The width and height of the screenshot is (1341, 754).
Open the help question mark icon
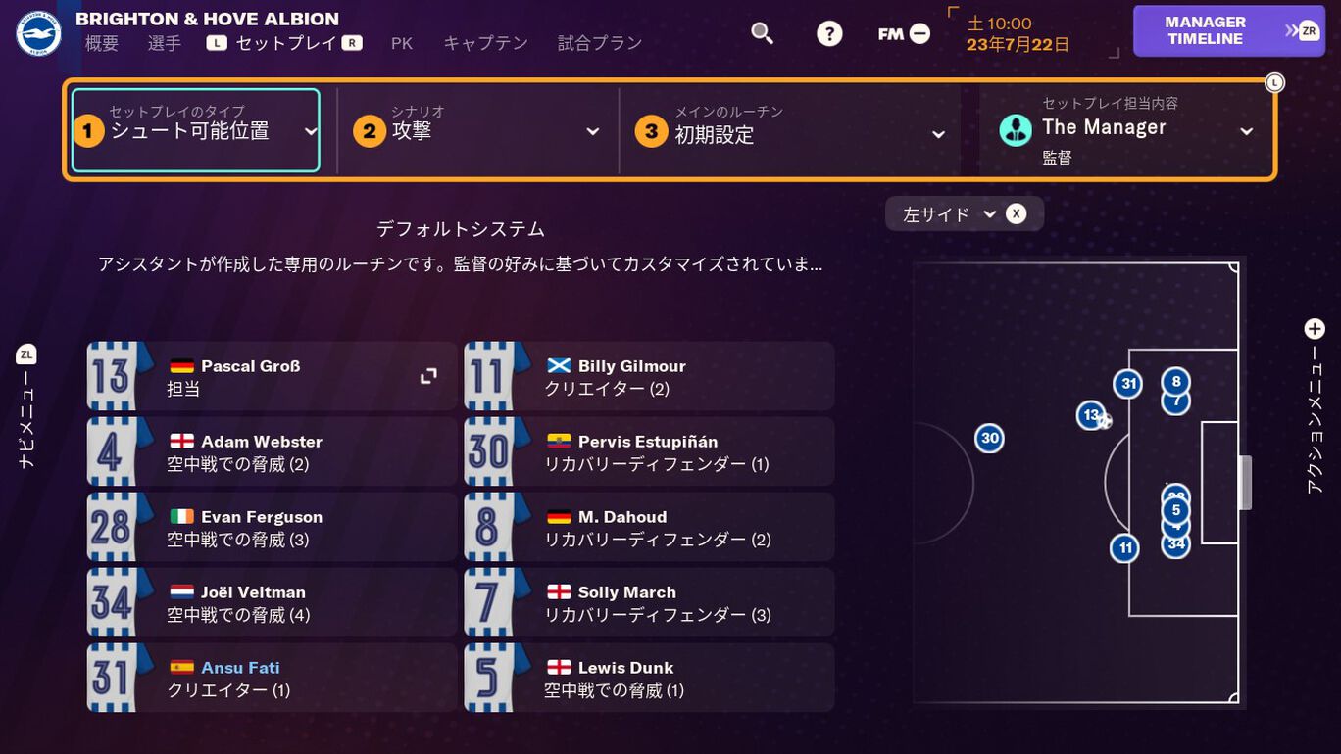829,34
